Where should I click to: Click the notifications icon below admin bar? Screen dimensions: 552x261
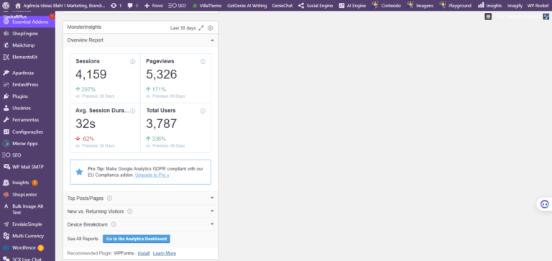488,17
